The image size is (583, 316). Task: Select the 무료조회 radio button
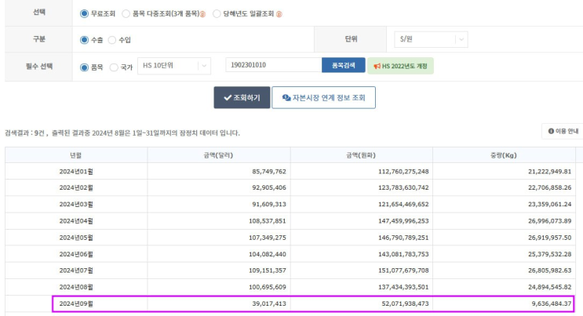pos(85,14)
